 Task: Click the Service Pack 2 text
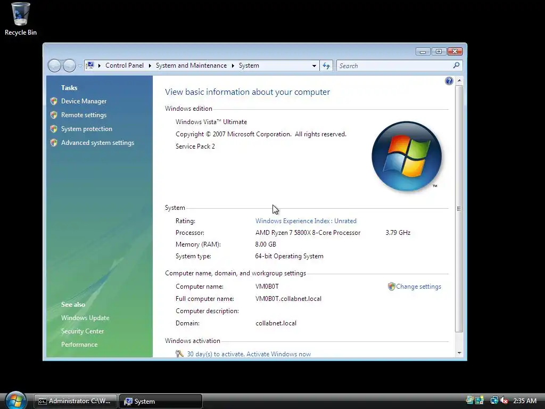(195, 146)
